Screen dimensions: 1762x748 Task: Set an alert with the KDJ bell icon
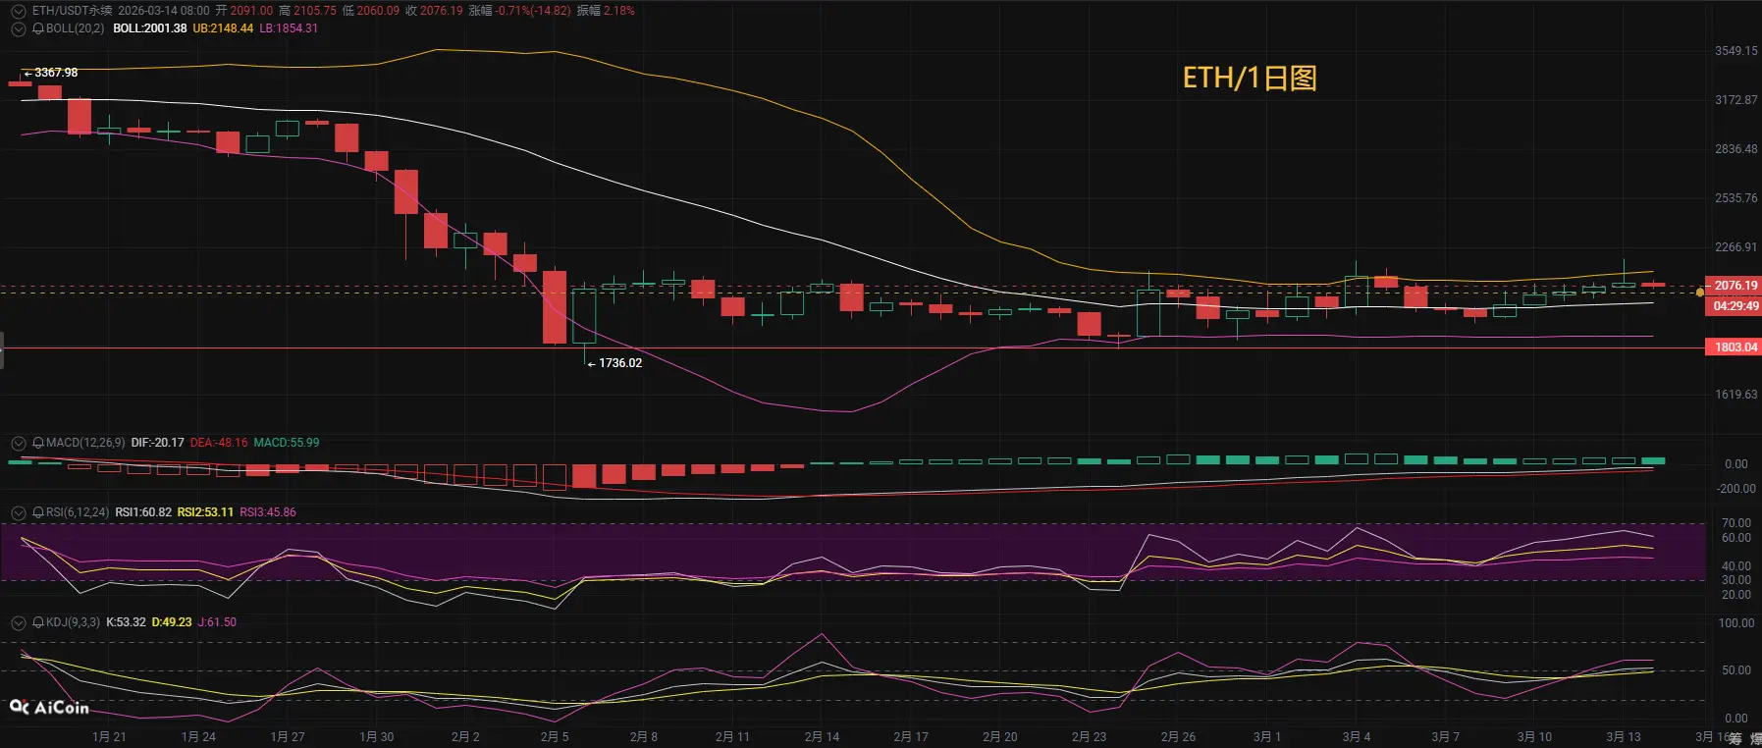[x=38, y=622]
